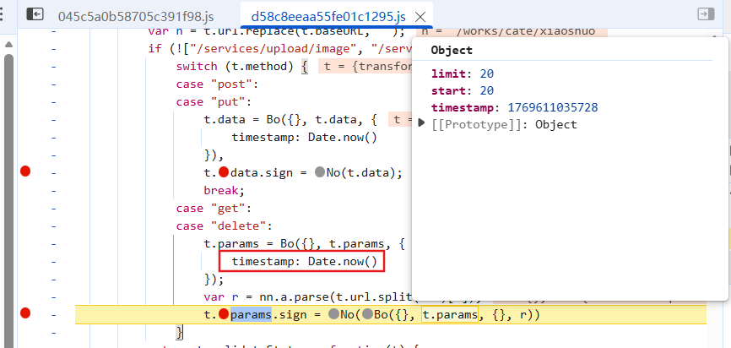Close the d58c8eeaa55fe01c1295.js tab
This screenshot has height=348, width=731.
click(x=420, y=16)
